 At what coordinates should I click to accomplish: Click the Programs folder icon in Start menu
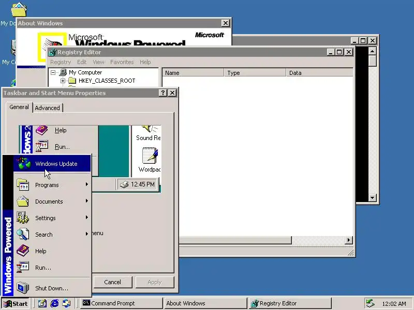(23, 184)
